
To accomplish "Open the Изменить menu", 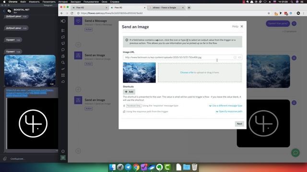I will click(x=34, y=2).
